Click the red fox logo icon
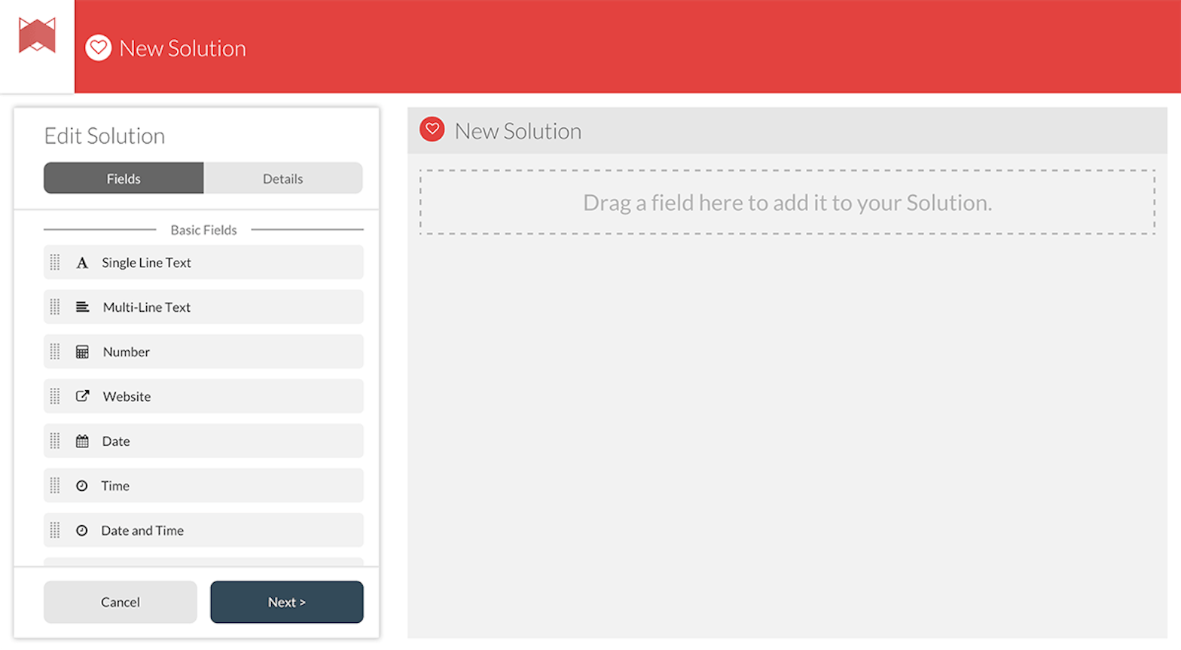 [37, 36]
